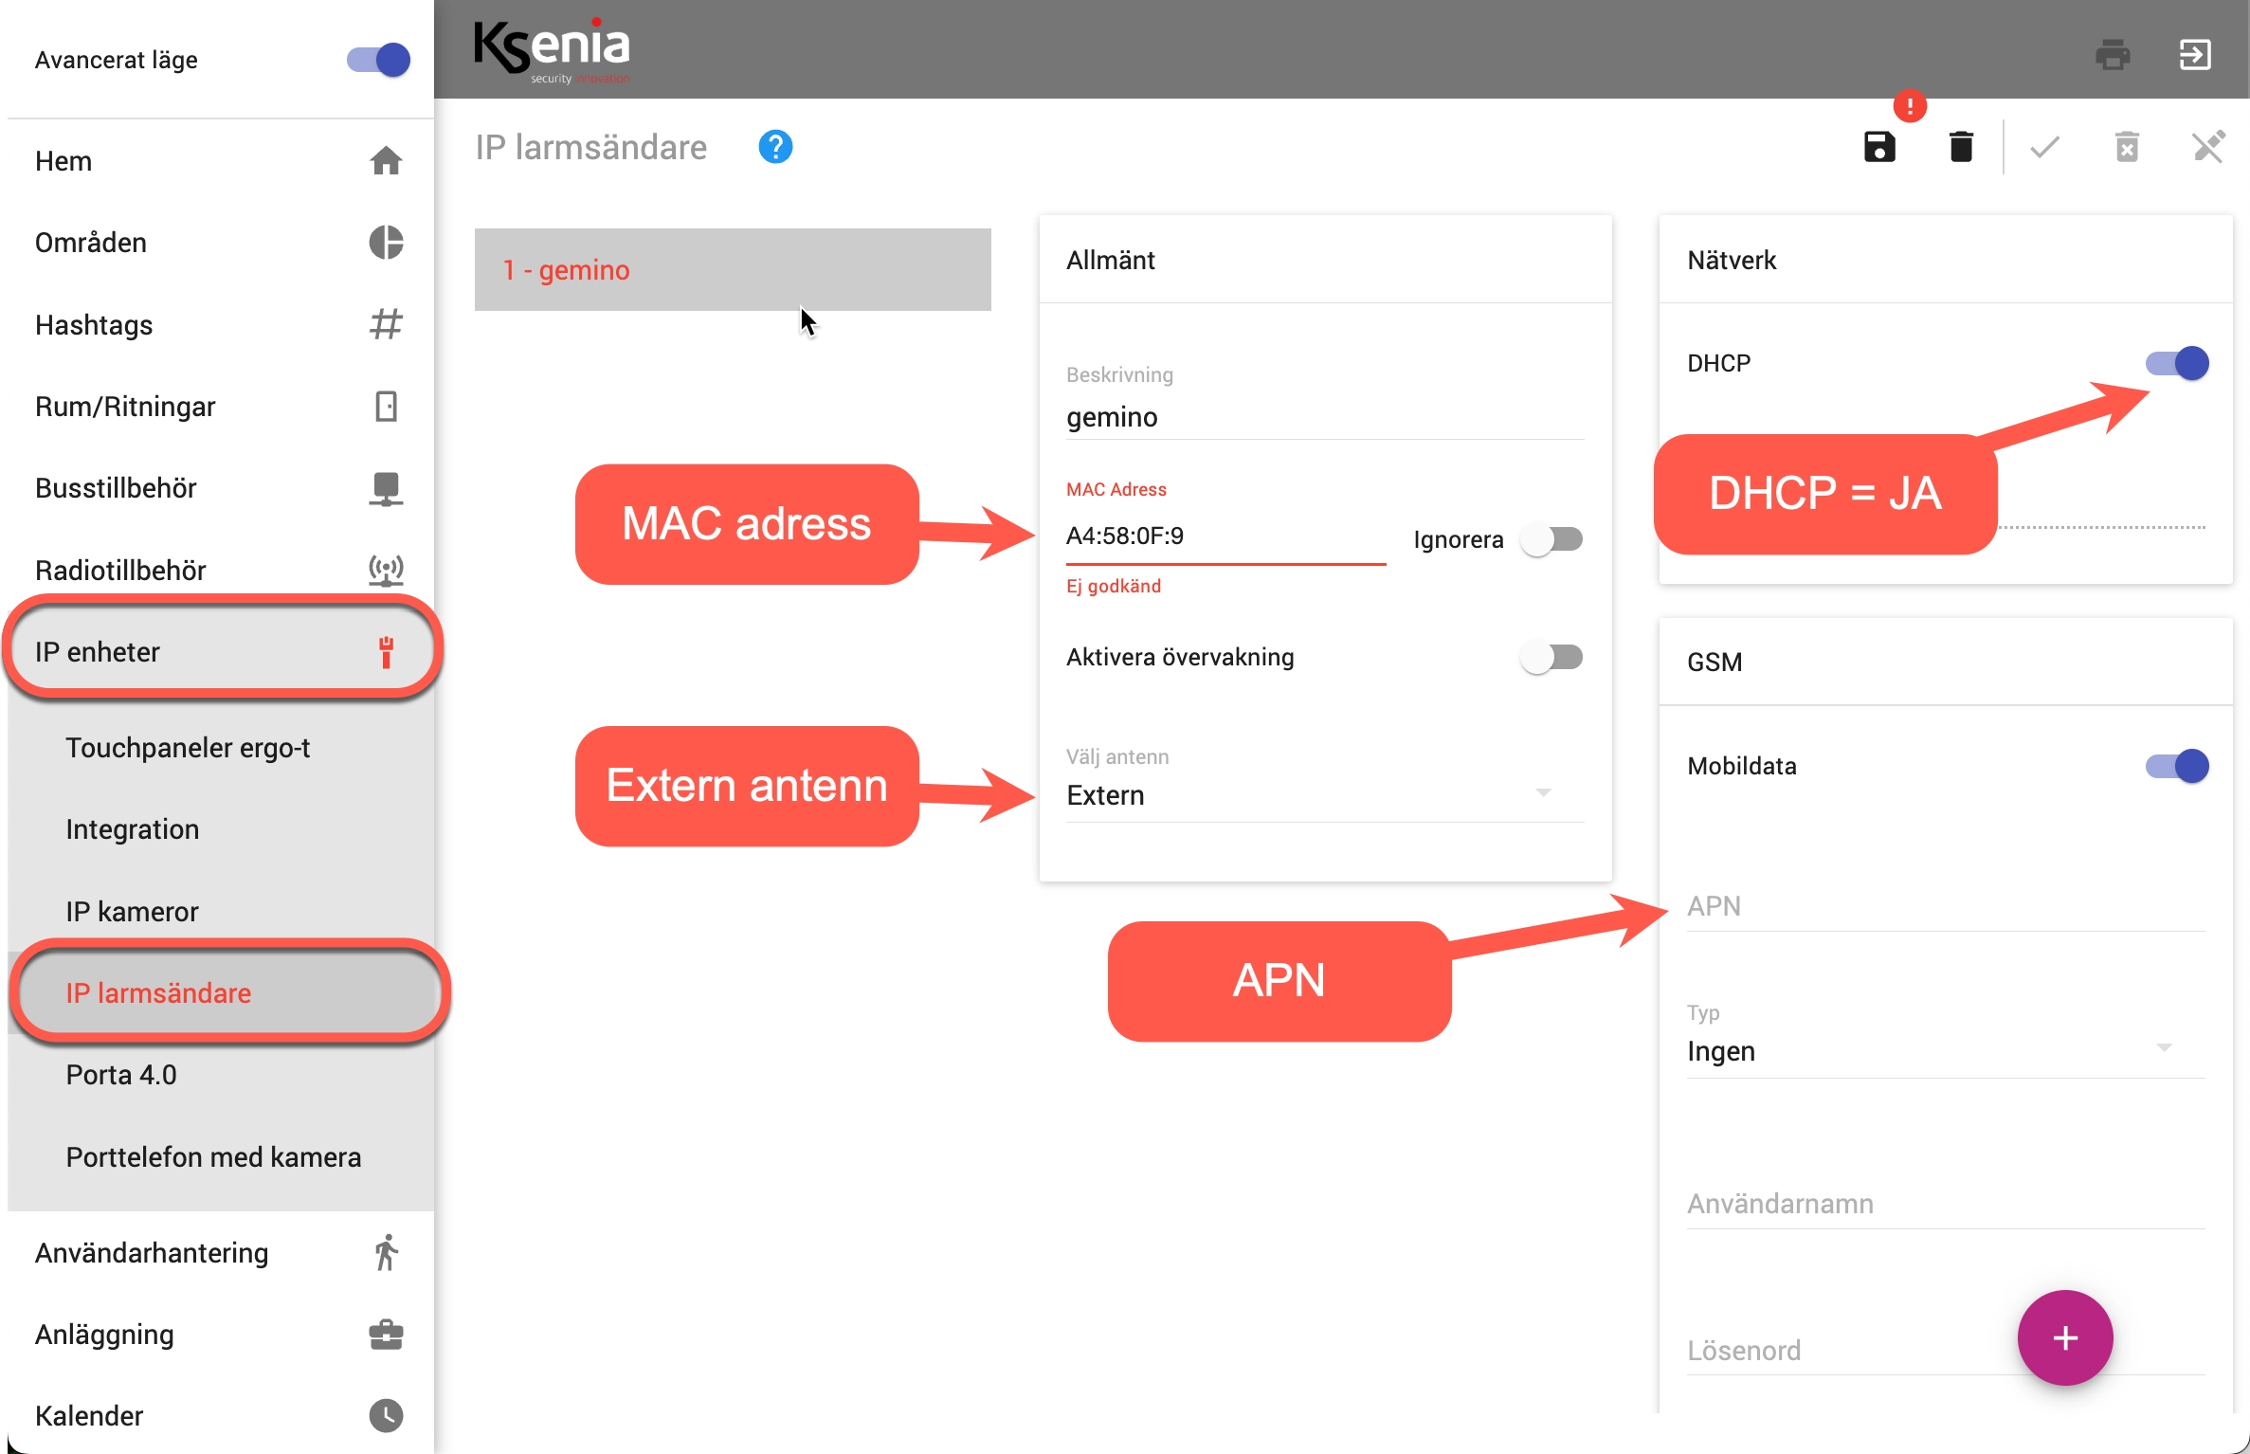Screen dimensions: 2250x1454
Task: Enable the Ignorera MAC toggle
Action: click(1551, 539)
